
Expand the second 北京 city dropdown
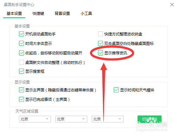click(71, 119)
